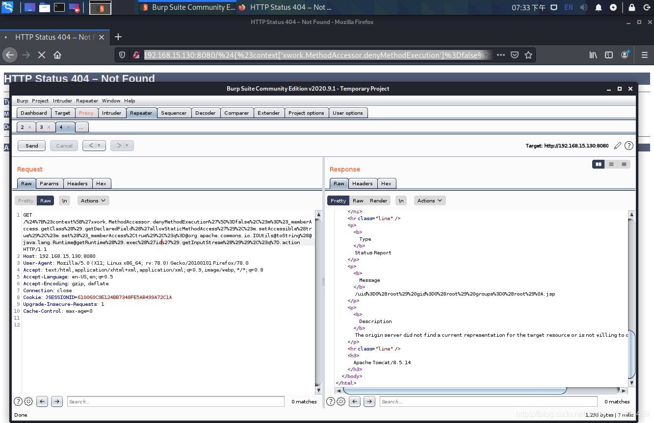Image resolution: width=654 pixels, height=423 pixels.
Task: Switch to the Project options tab
Action: [306, 113]
